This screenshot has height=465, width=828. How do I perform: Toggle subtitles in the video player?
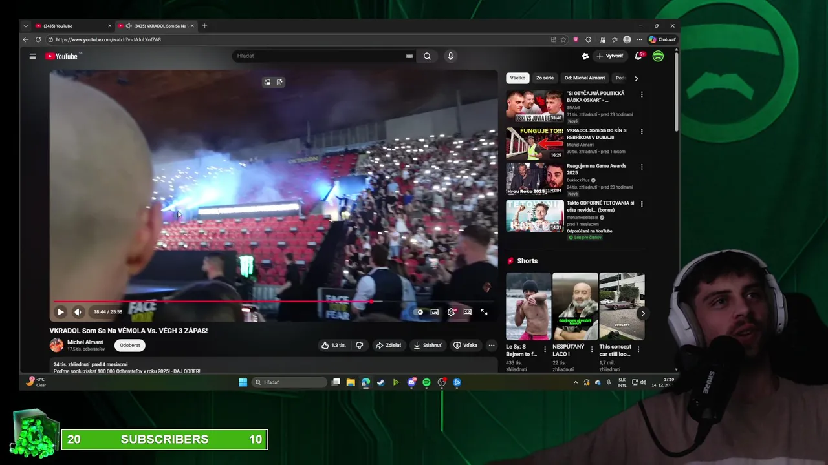pos(435,312)
